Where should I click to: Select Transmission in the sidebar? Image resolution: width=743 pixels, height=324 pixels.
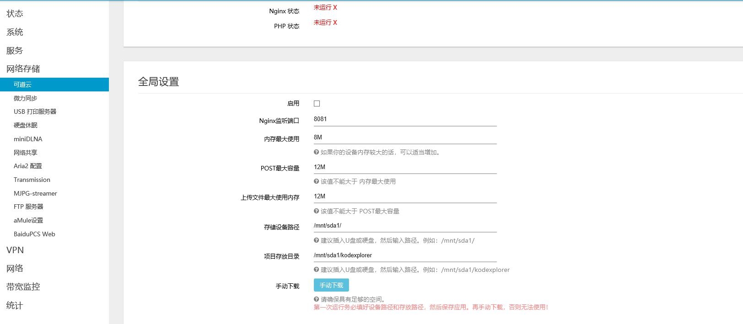32,180
